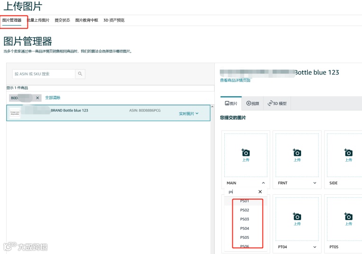362x254 pixels.
Task: Click upload camera icon in FRNT slot
Action: 297,153
